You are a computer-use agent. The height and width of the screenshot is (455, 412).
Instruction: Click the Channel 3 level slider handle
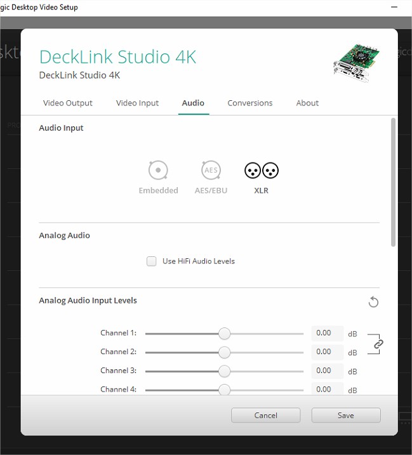point(225,371)
